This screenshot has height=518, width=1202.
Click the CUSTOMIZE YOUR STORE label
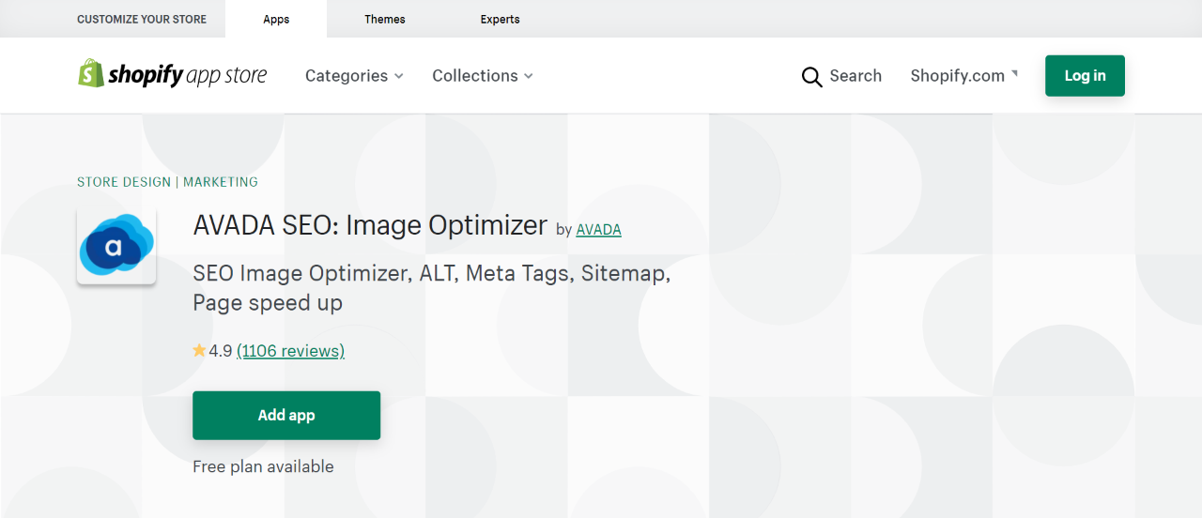pos(142,19)
